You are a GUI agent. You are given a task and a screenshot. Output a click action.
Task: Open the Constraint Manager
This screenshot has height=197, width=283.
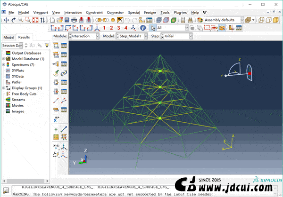tap(64, 64)
